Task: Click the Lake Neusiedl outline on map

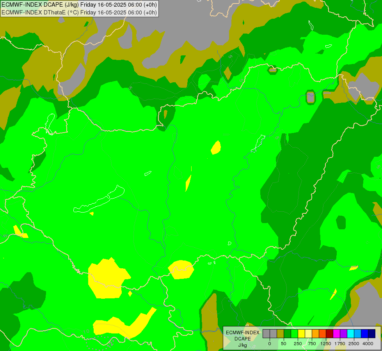Action: click(x=50, y=124)
